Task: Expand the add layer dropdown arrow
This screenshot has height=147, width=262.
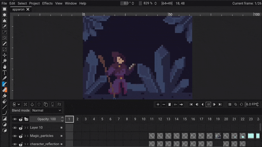Action: point(19,105)
